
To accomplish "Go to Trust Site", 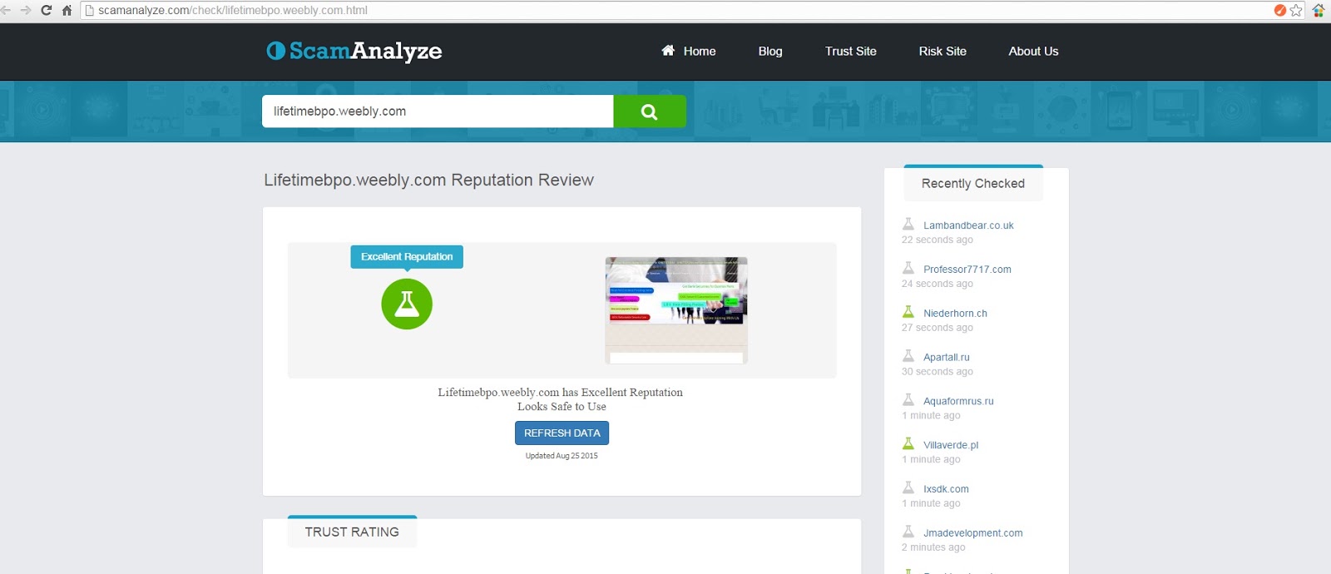I will (851, 51).
